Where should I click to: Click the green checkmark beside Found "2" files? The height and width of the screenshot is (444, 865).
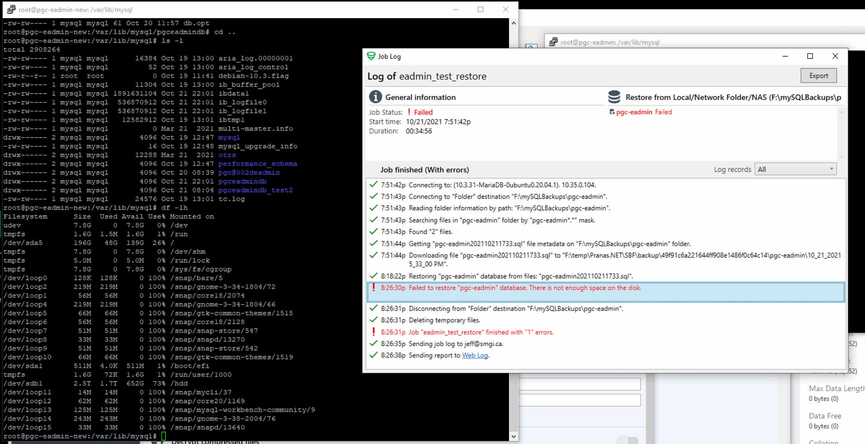[x=373, y=231]
